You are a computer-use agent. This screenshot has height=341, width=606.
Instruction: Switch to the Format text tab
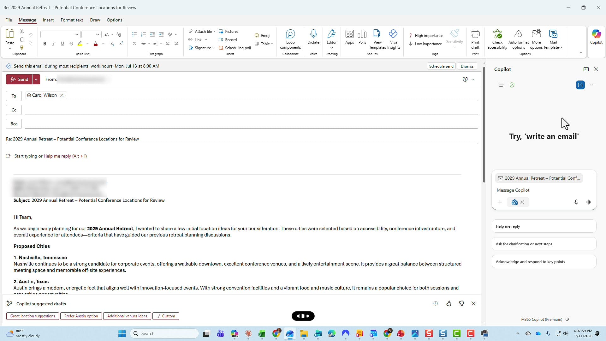72,20
